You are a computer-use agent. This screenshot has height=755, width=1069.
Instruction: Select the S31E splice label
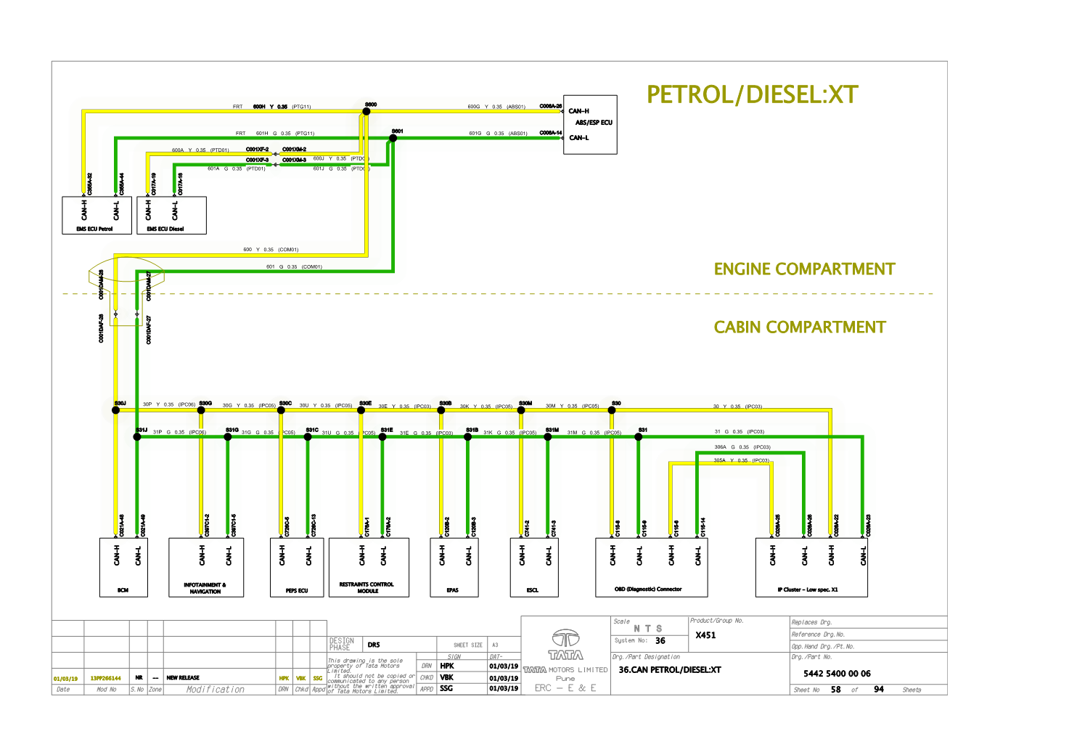point(387,430)
